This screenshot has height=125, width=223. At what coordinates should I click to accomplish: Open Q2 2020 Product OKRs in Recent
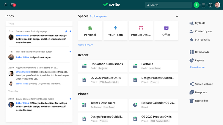tap(103, 80)
